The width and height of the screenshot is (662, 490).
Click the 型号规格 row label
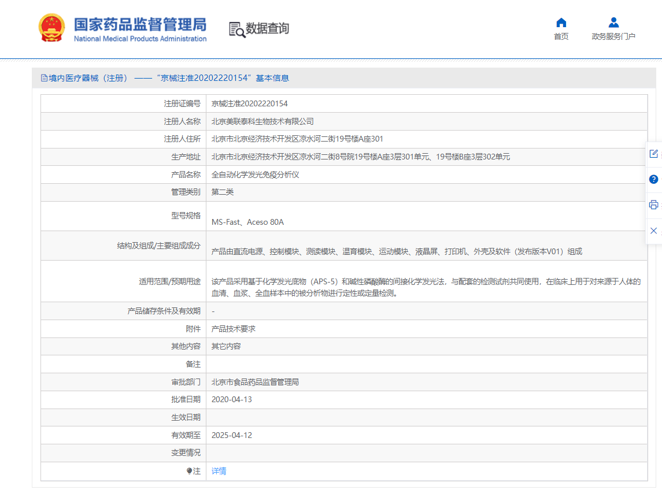pos(186,216)
